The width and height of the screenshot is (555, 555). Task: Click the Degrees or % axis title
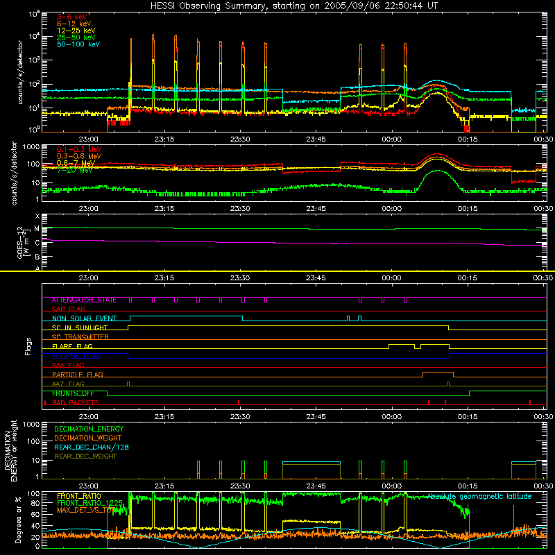18,520
